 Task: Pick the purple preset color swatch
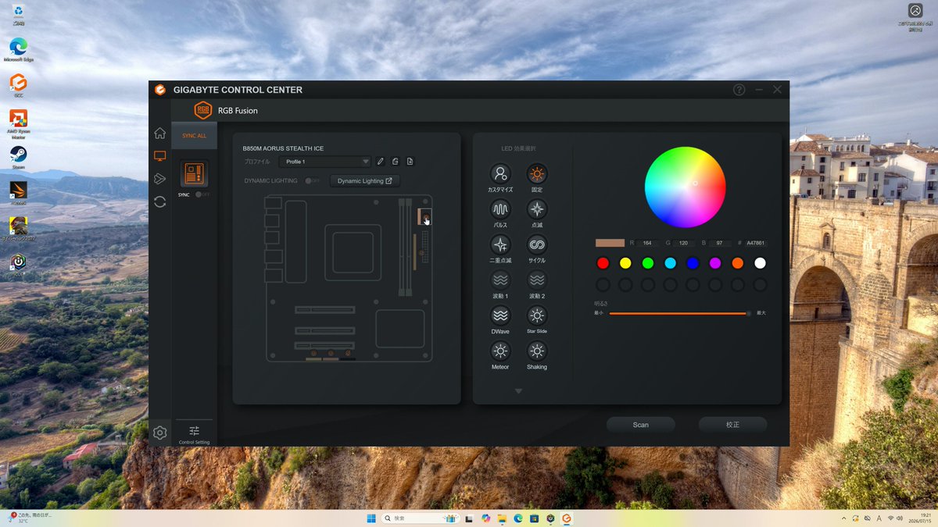click(715, 263)
